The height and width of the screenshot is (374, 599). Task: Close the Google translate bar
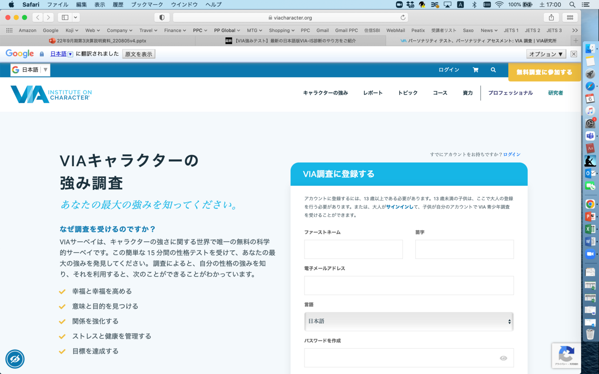tap(574, 54)
